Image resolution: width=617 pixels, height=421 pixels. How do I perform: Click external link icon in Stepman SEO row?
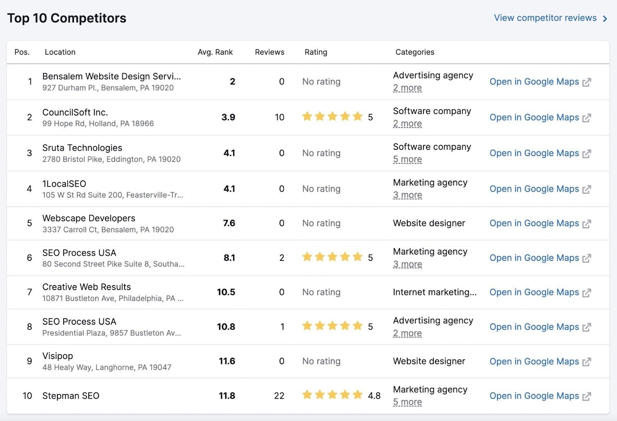click(x=587, y=396)
